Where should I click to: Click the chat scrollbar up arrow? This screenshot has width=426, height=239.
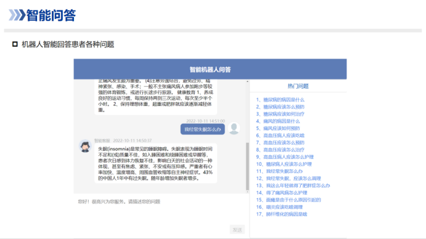247,81
